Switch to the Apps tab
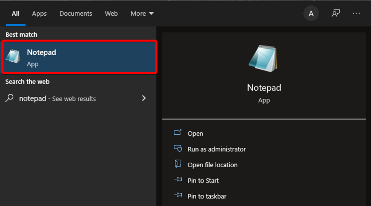371x206 pixels. click(39, 14)
